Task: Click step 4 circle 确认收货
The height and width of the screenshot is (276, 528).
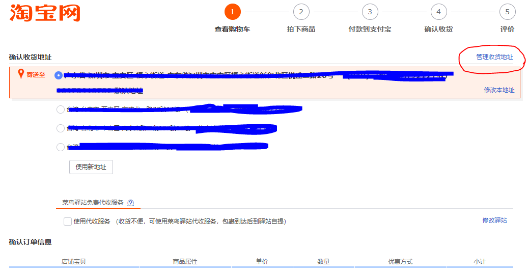Action: pyautogui.click(x=438, y=12)
